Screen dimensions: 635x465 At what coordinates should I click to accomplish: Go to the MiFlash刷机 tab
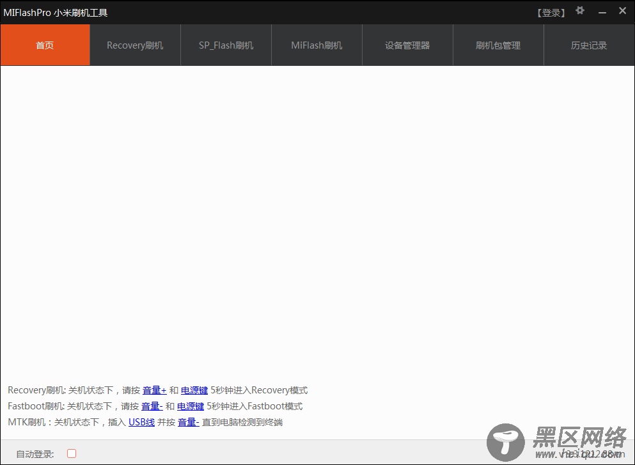coord(317,45)
